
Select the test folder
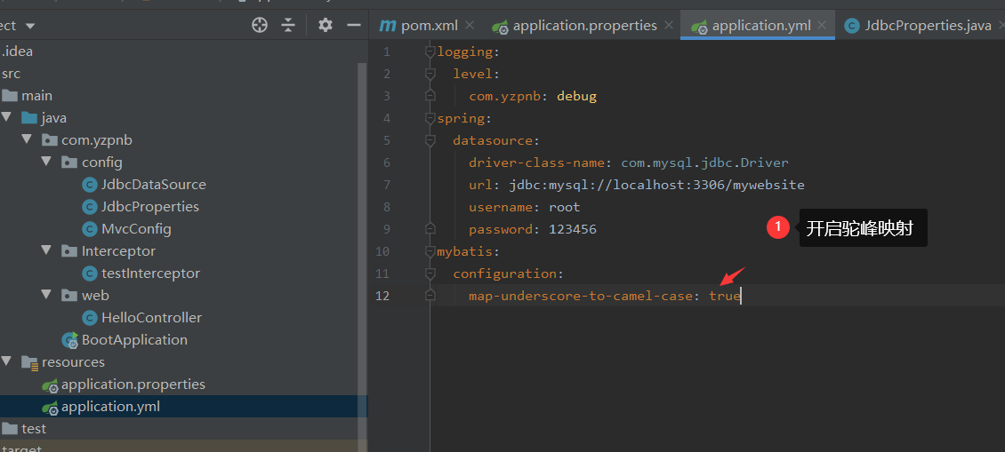tap(33, 428)
